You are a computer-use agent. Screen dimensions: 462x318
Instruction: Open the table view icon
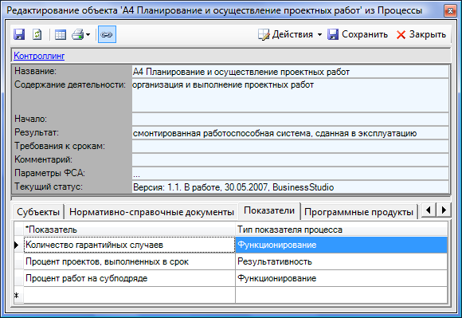click(x=61, y=34)
